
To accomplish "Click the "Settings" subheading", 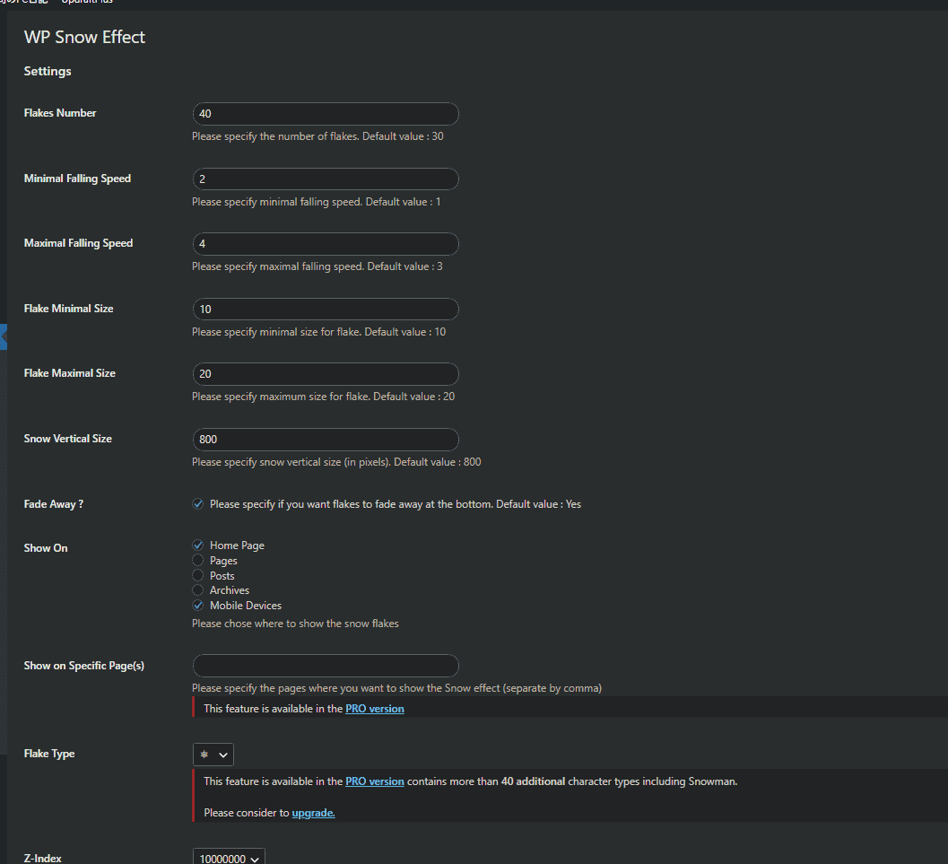I will (48, 72).
